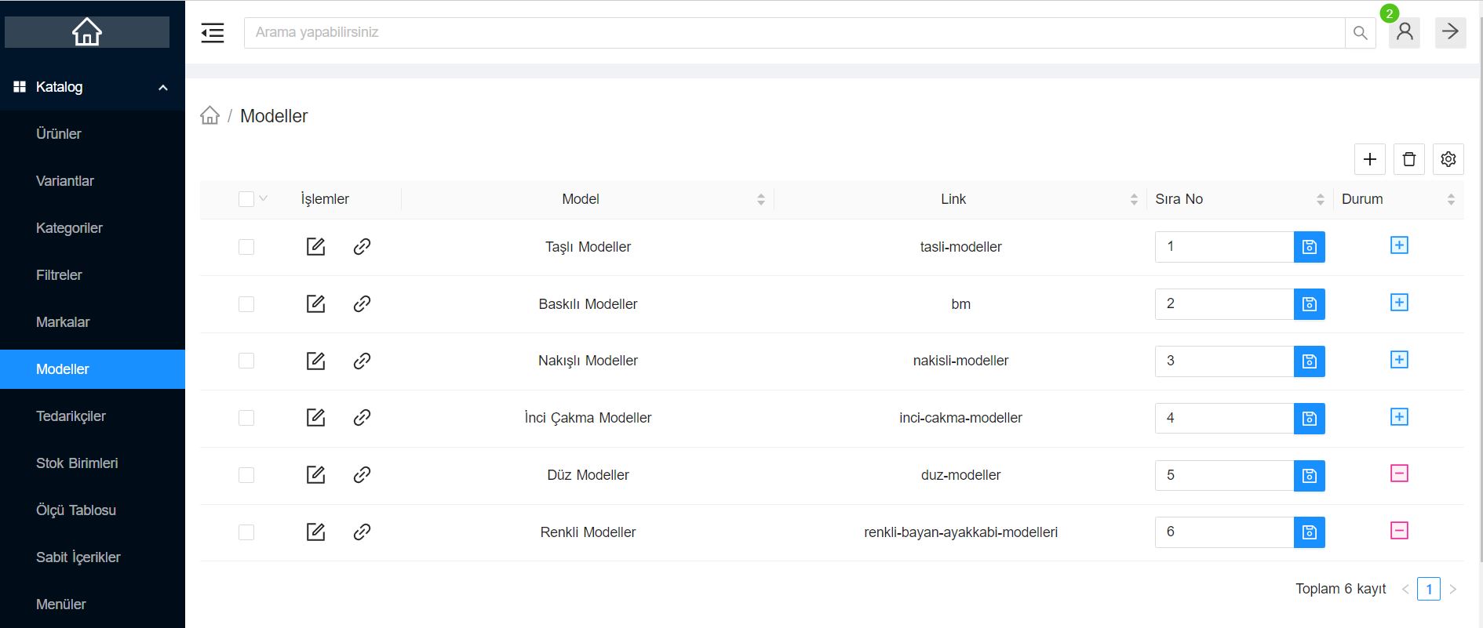Toggle status of Baskılı Modeller
The height and width of the screenshot is (628, 1483).
tap(1399, 303)
